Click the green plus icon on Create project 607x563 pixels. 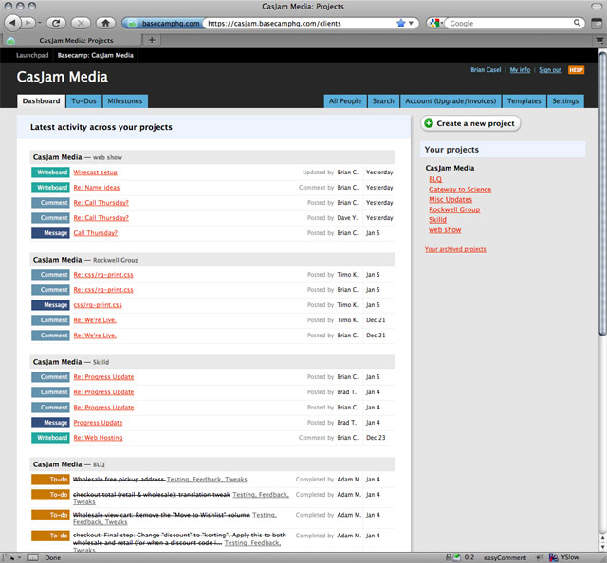(429, 123)
